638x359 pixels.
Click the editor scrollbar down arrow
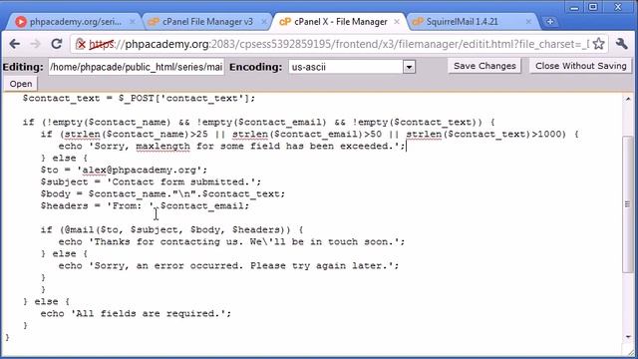[628, 337]
